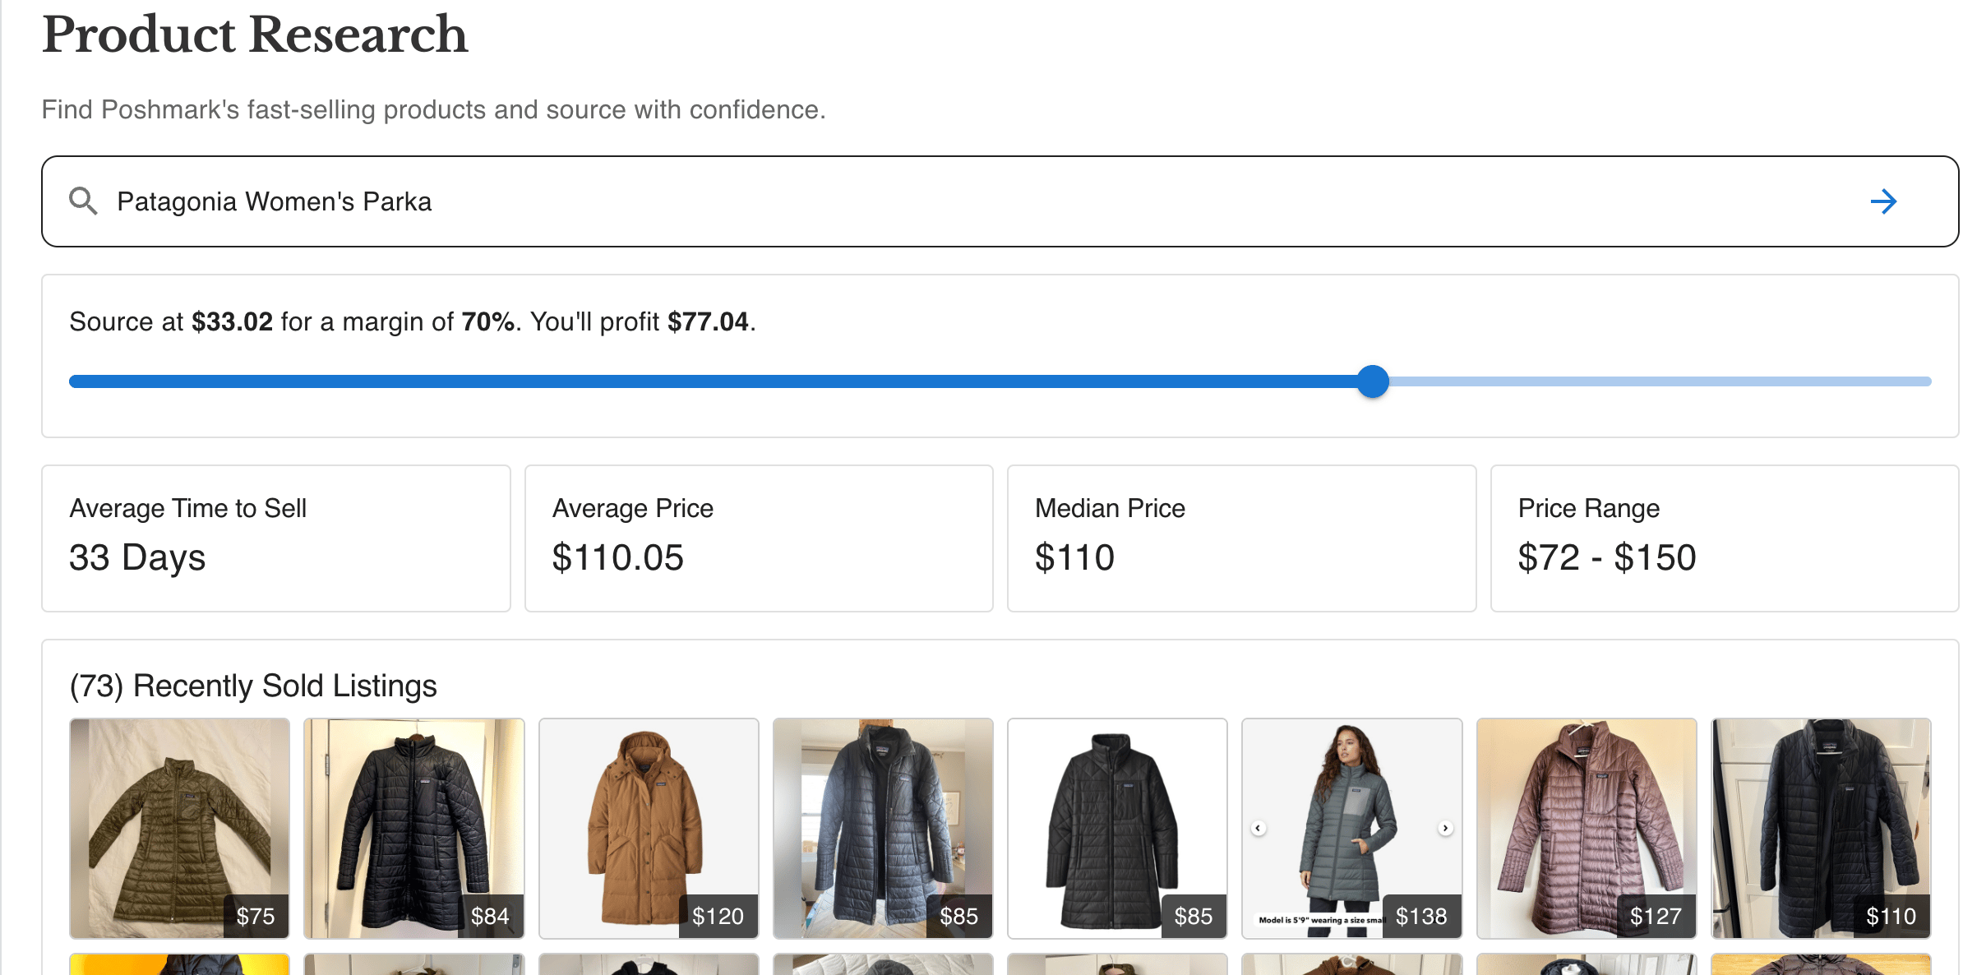The image size is (1963, 975).
Task: Click the Find Poshmark's fast-selling products subtitle
Action: [x=433, y=109]
